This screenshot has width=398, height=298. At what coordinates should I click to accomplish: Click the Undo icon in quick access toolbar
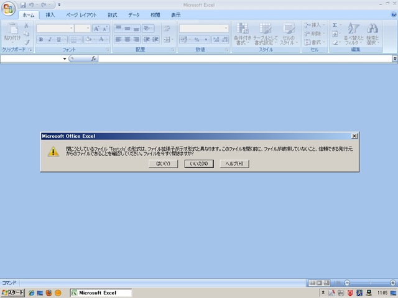(32, 5)
